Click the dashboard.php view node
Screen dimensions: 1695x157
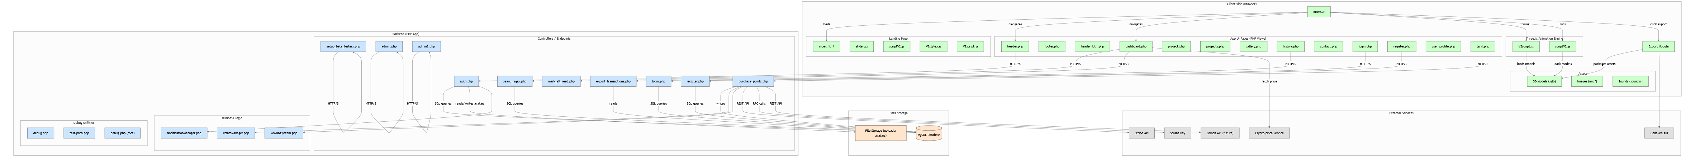pyautogui.click(x=1136, y=46)
